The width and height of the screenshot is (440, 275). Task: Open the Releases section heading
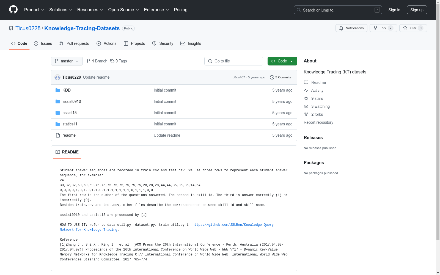[x=313, y=137]
